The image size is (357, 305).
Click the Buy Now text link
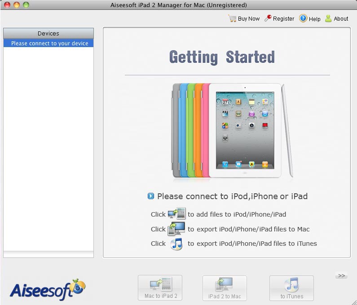(x=249, y=19)
